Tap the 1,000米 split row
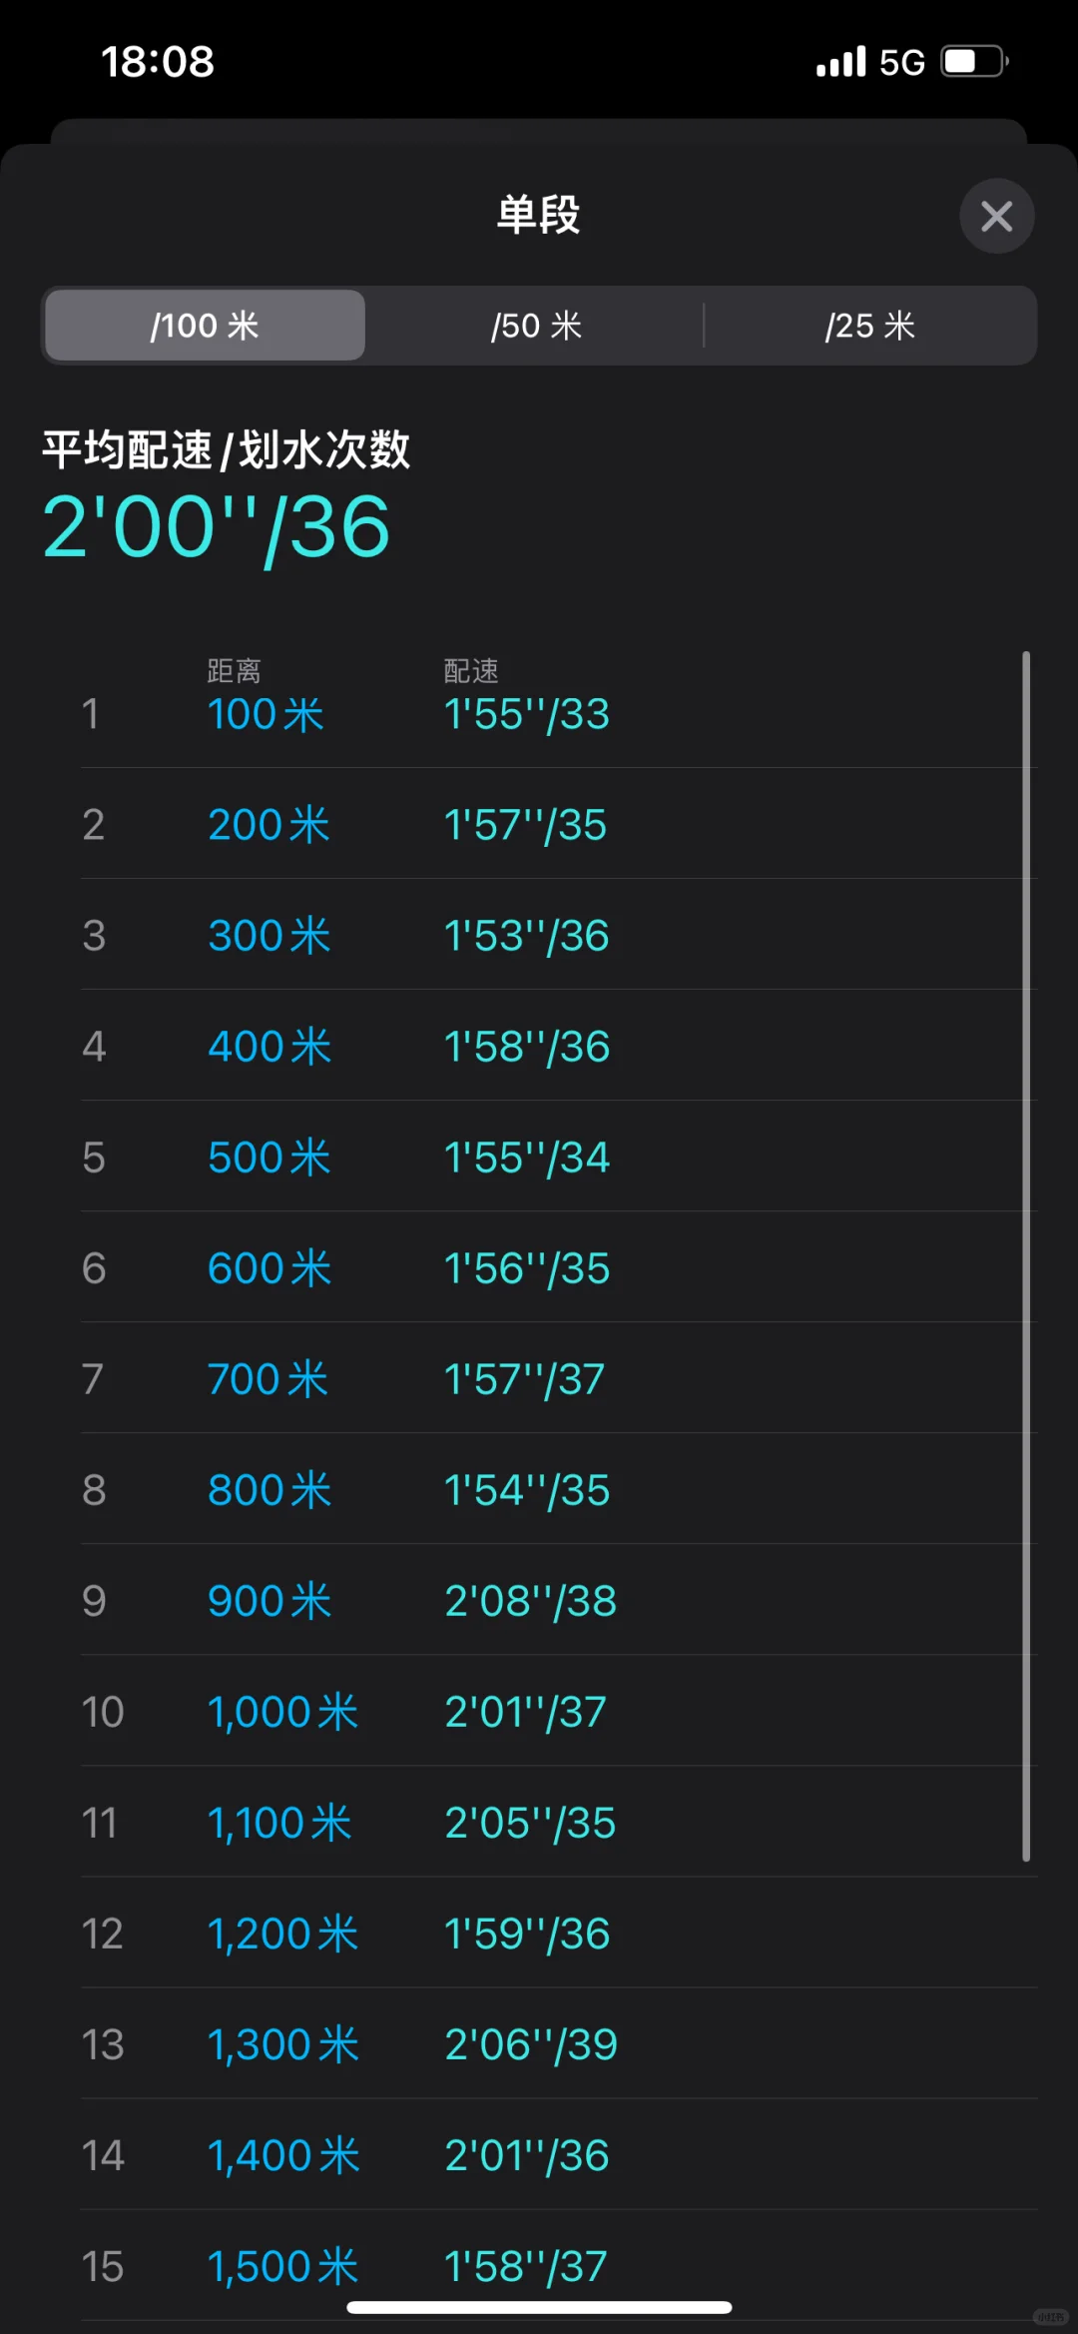This screenshot has width=1078, height=2334. tap(559, 1711)
